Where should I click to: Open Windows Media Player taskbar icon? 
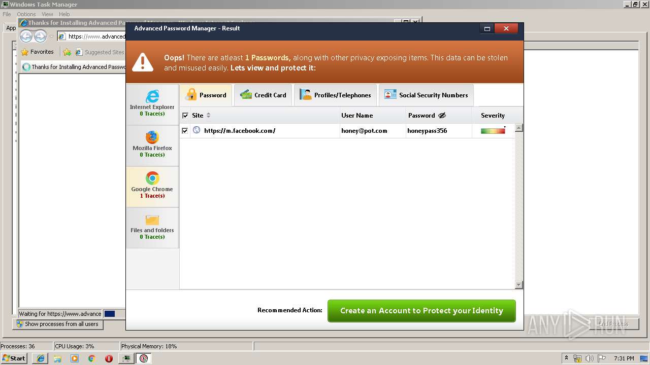tap(75, 358)
